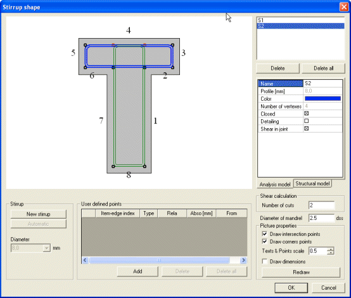Click the Number of cuts field
The height and width of the screenshot is (298, 351).
point(321,205)
